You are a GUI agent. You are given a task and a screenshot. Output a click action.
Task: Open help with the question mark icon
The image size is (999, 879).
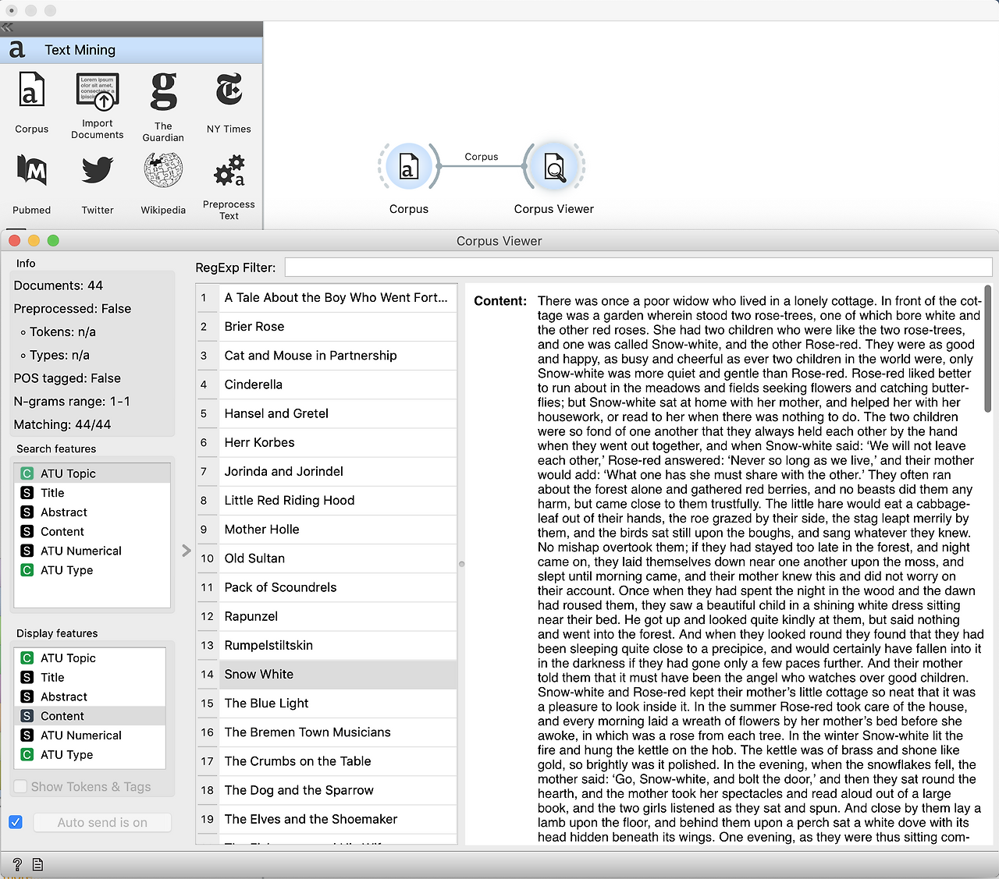tap(17, 864)
